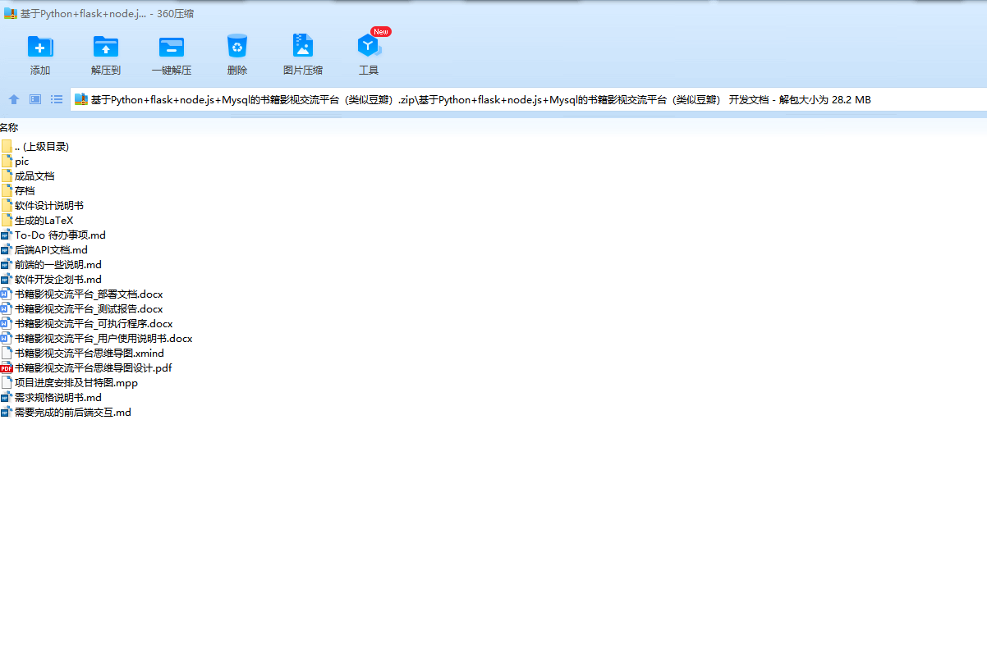Select the 软件设计说明书 folder name
This screenshot has width=987, height=648.
tap(49, 206)
